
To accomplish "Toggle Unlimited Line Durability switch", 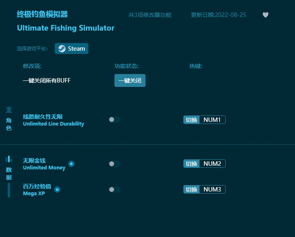I will tap(114, 120).
